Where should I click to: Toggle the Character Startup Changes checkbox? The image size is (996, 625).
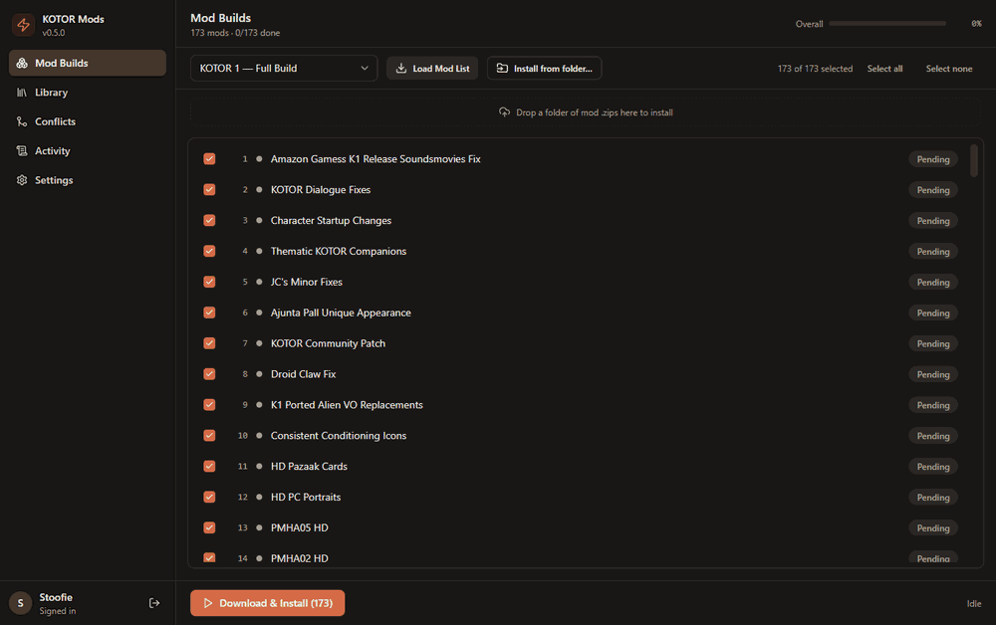(209, 221)
